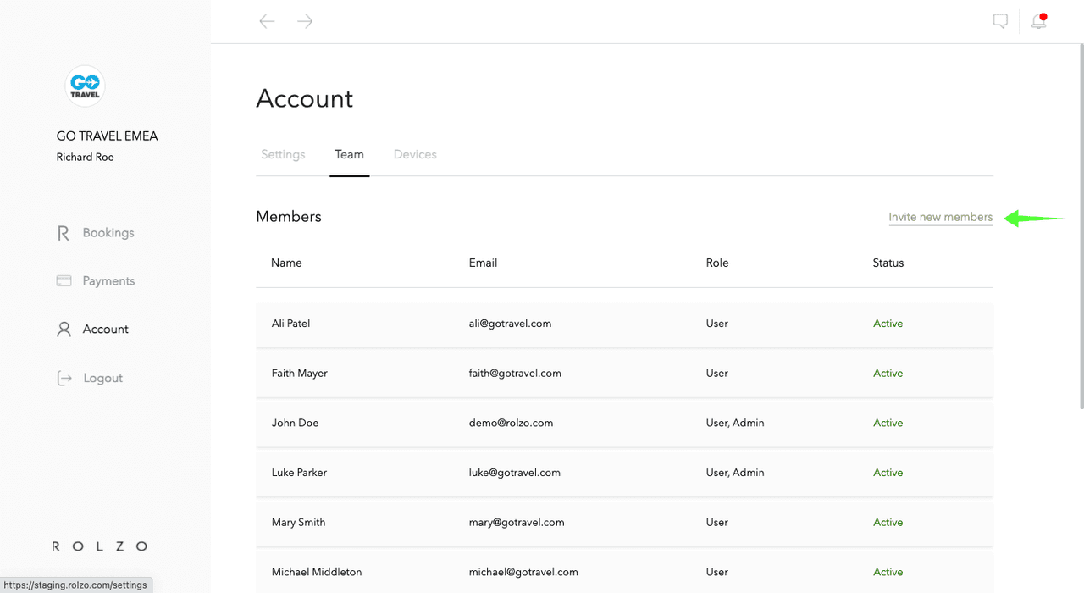Click the Bookings R icon
Viewport: 1084px width, 593px height.
[x=64, y=233]
